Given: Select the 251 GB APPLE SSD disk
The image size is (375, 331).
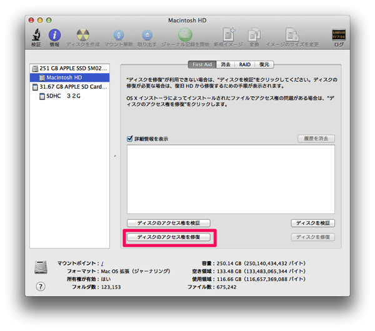Looking at the screenshot, I should coord(69,68).
